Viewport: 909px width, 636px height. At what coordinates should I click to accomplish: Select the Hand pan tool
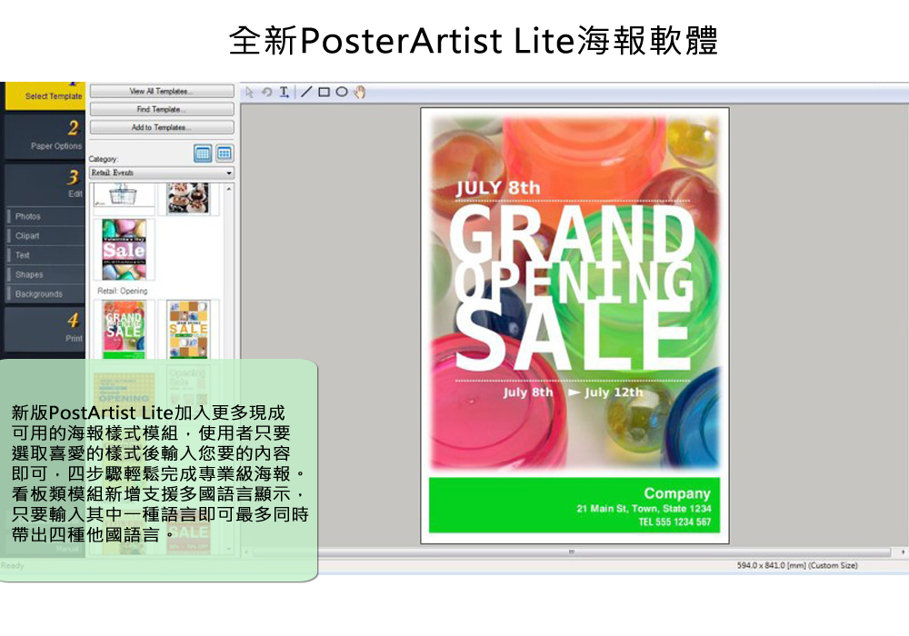pos(360,92)
